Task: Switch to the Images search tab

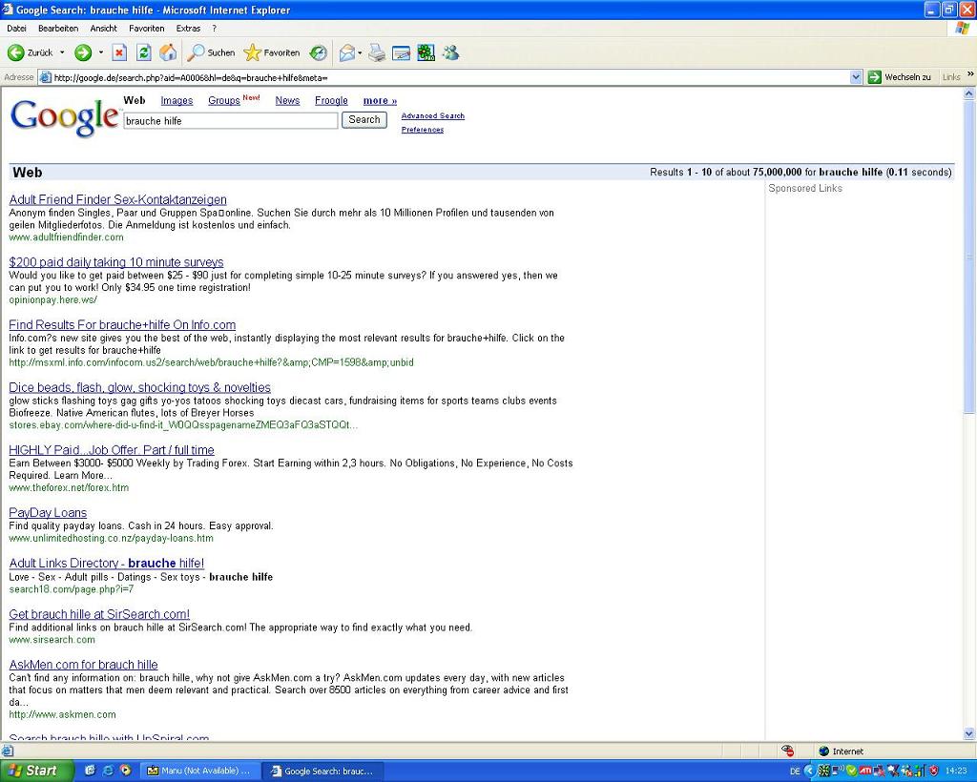Action: pos(177,101)
